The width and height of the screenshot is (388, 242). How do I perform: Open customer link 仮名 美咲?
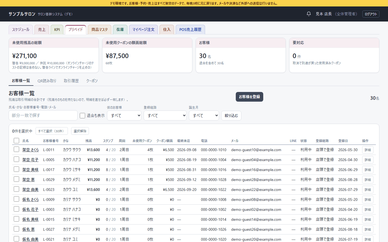click(x=30, y=219)
